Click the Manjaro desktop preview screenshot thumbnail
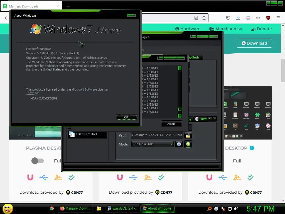The height and width of the screenshot is (214, 285). pos(248,113)
